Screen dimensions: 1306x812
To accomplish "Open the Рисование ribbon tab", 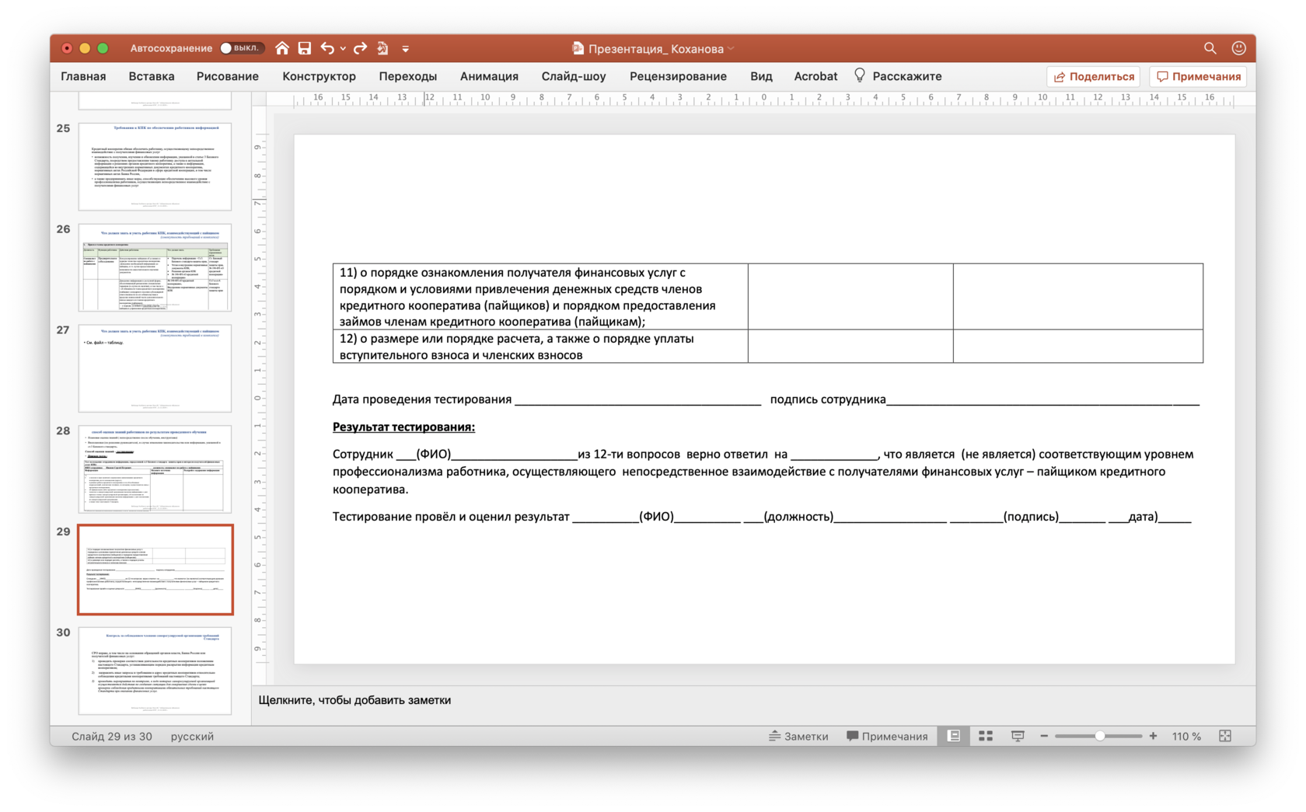I will [x=228, y=76].
